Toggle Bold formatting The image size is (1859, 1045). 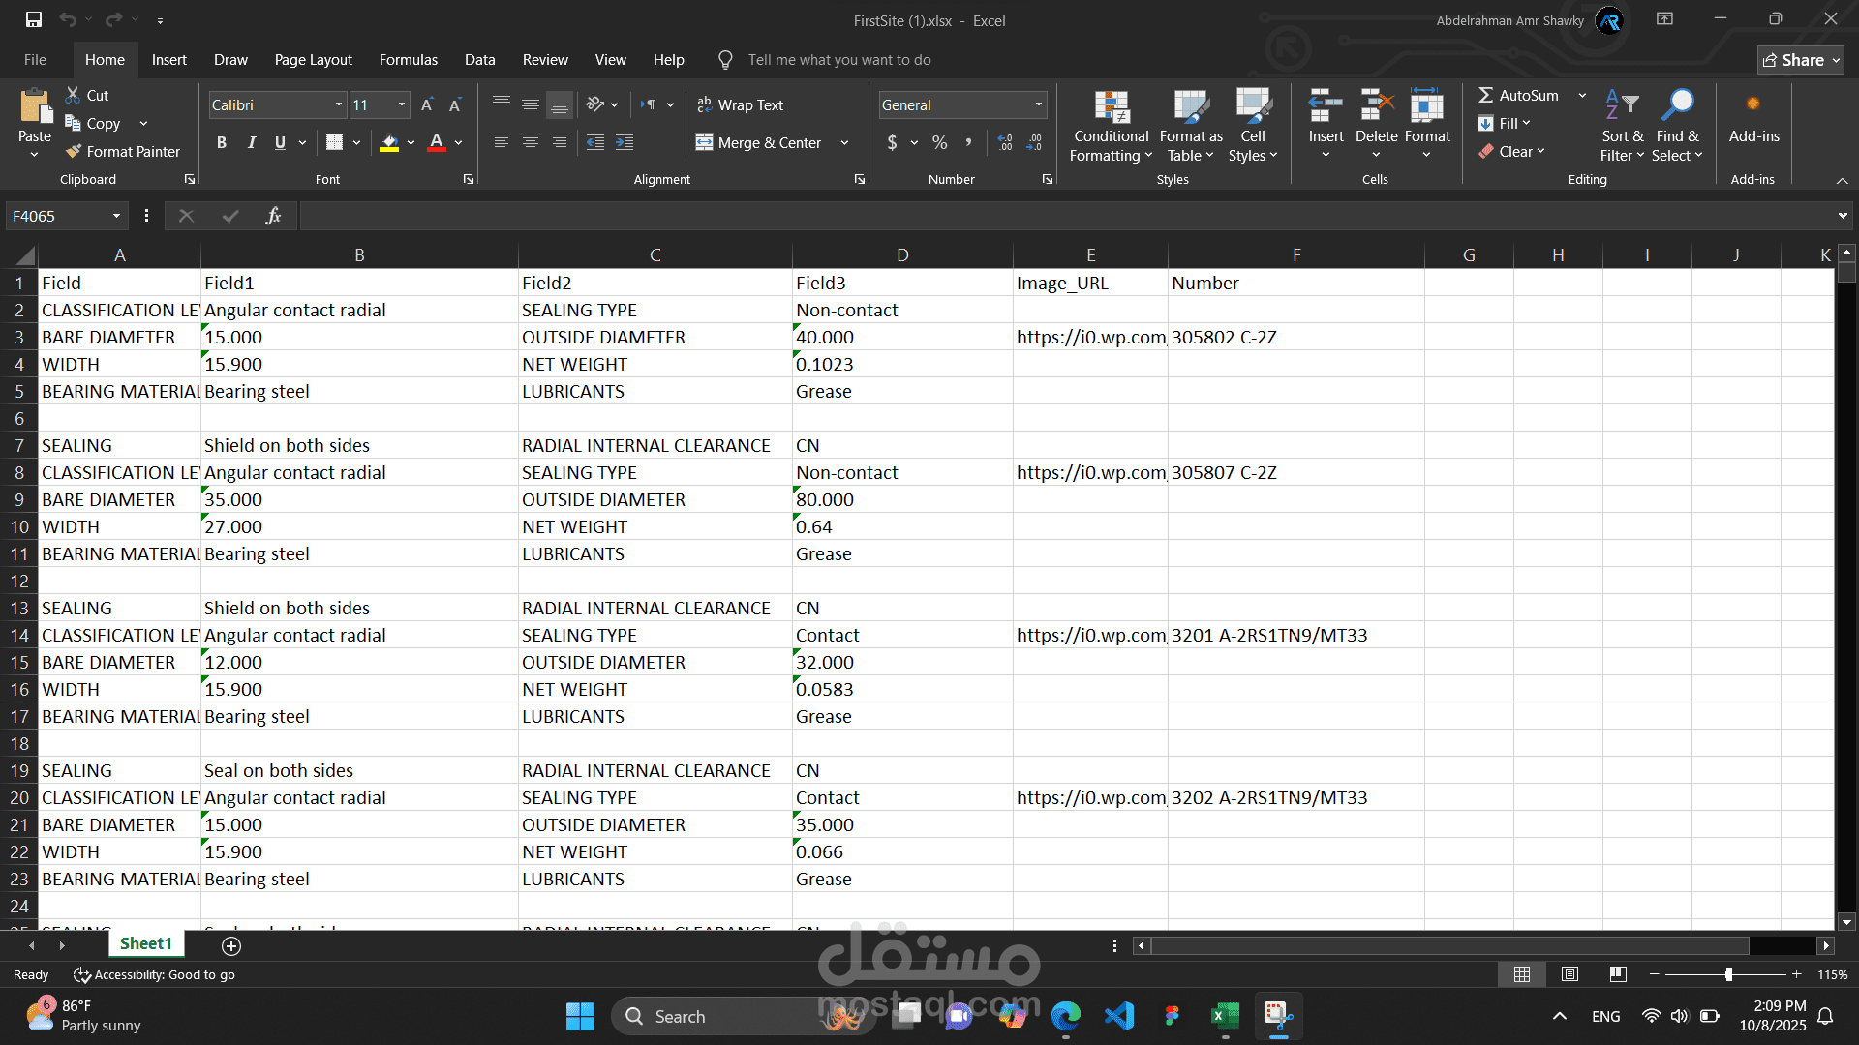click(222, 142)
